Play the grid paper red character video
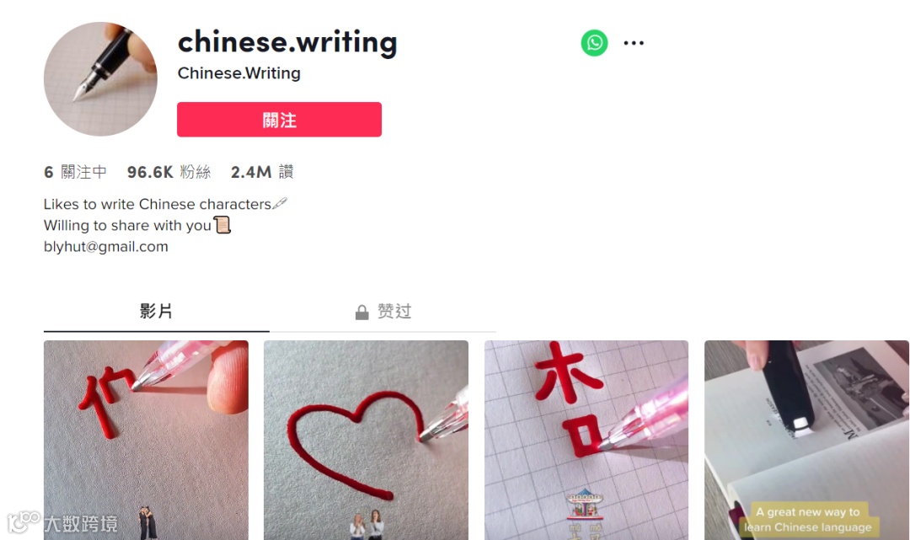The height and width of the screenshot is (540, 910). (x=586, y=441)
